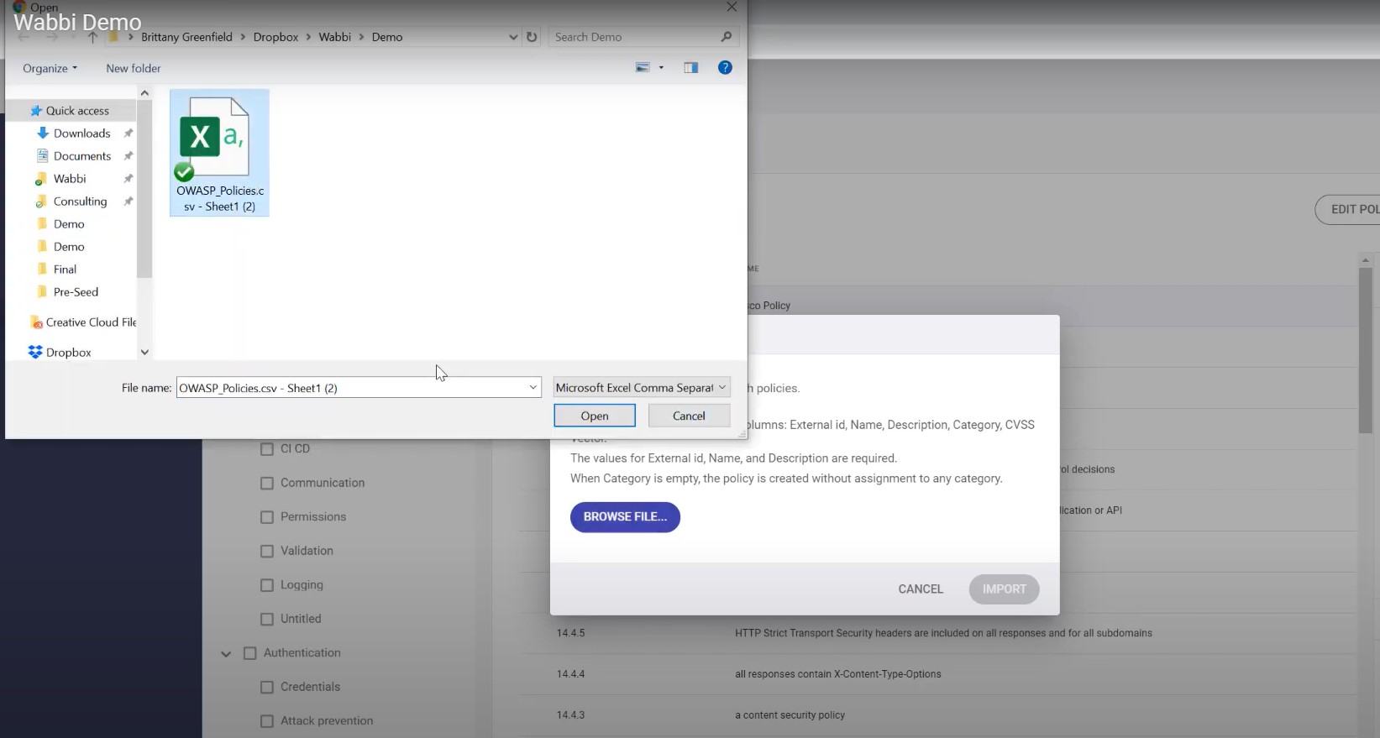Click the sidebar scrollbar down arrow
Viewport: 1380px width, 738px height.
click(x=144, y=353)
